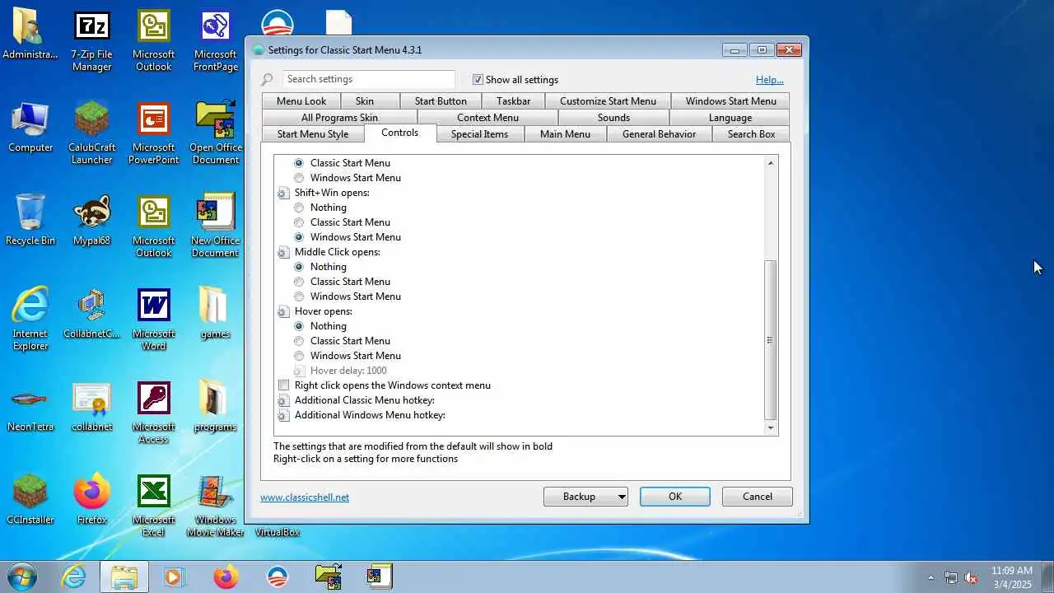Viewport: 1054px width, 593px height.
Task: Click the Search settings input field
Action: click(368, 79)
